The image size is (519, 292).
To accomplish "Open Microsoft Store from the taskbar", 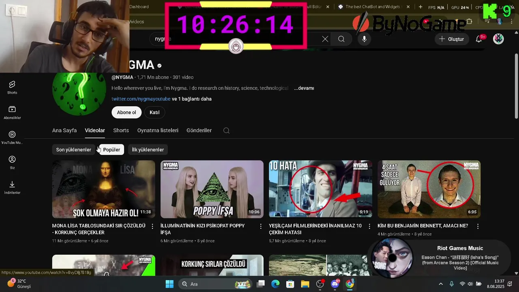I will coord(290,284).
